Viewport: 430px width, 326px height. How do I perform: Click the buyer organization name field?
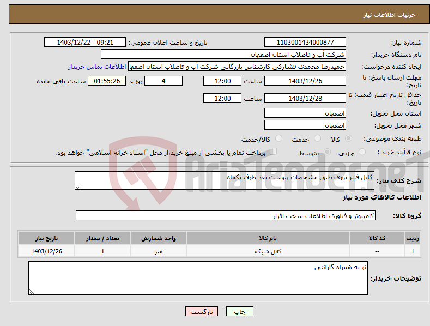(223, 55)
